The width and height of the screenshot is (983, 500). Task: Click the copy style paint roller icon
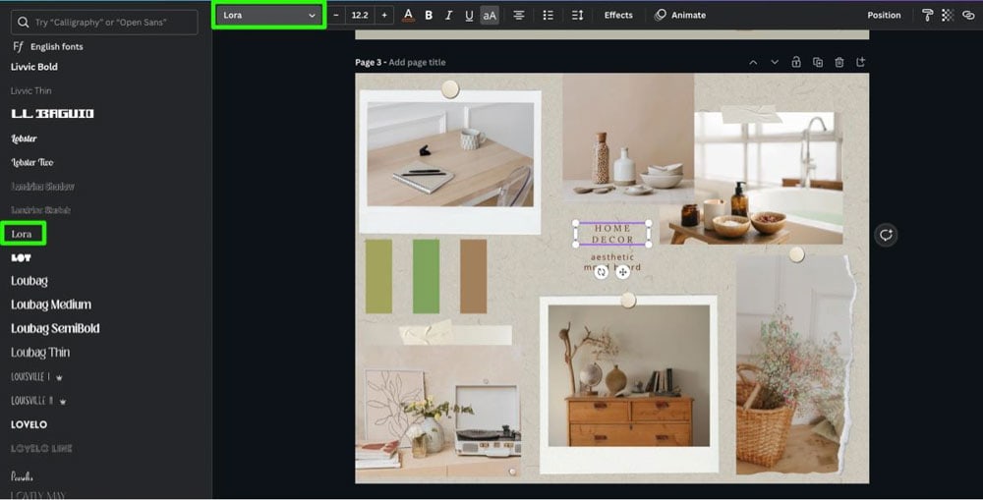tap(927, 15)
